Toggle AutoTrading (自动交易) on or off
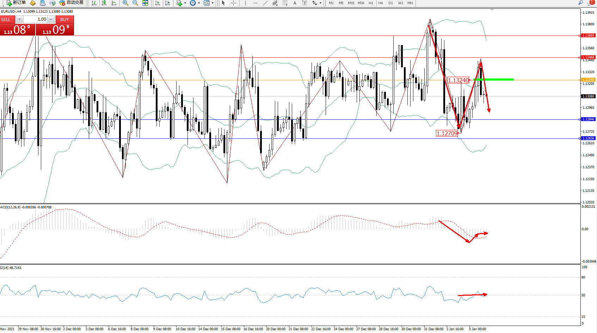This screenshot has height=333, width=597. click(72, 3)
